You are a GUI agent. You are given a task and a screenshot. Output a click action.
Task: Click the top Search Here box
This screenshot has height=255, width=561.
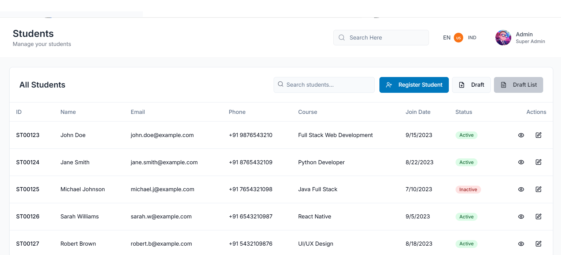coord(381,38)
